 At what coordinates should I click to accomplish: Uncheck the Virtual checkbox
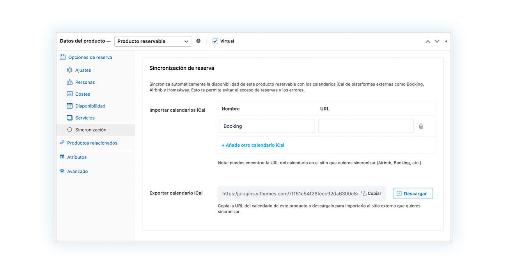point(215,40)
